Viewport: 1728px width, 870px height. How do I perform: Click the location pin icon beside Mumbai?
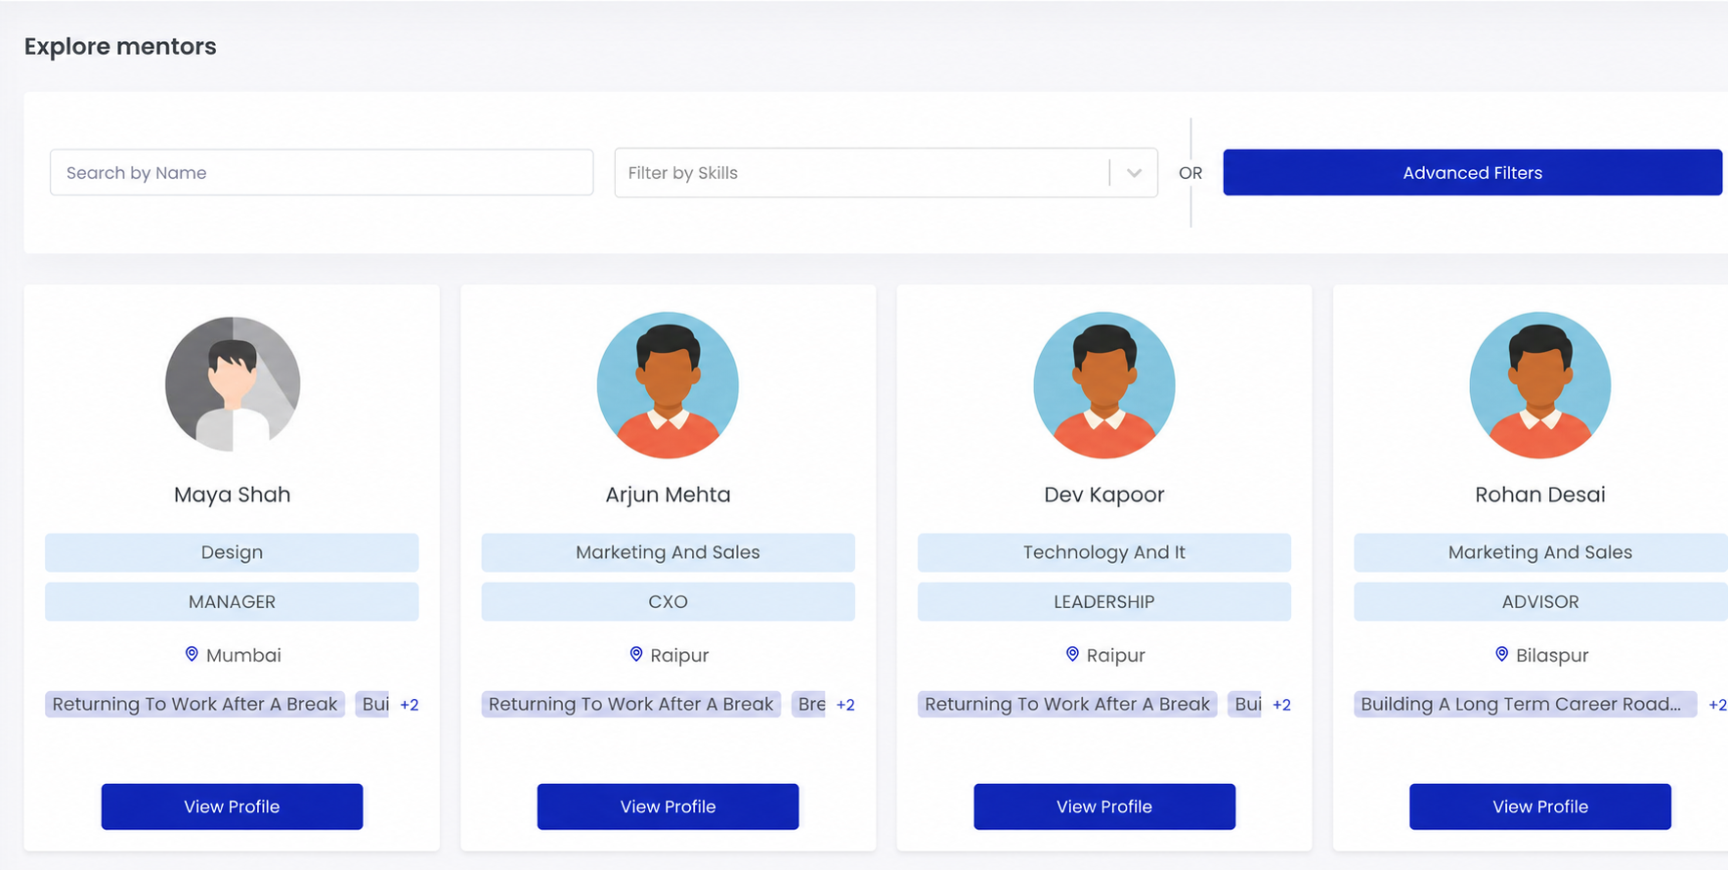(x=192, y=654)
